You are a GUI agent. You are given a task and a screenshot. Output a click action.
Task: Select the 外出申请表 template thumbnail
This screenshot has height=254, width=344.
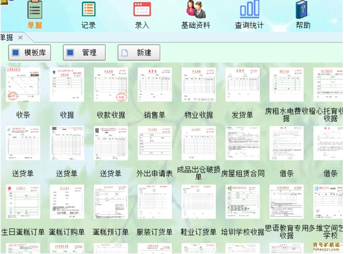[155, 143]
